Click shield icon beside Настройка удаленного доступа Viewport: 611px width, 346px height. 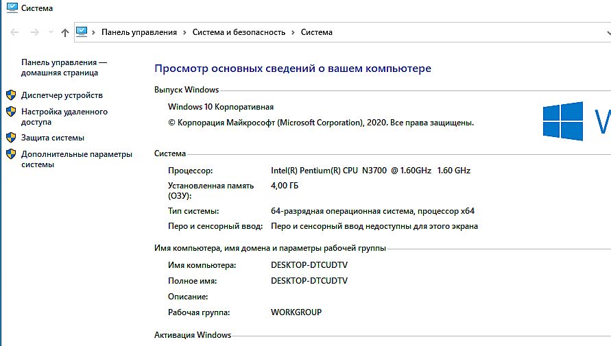(x=11, y=112)
